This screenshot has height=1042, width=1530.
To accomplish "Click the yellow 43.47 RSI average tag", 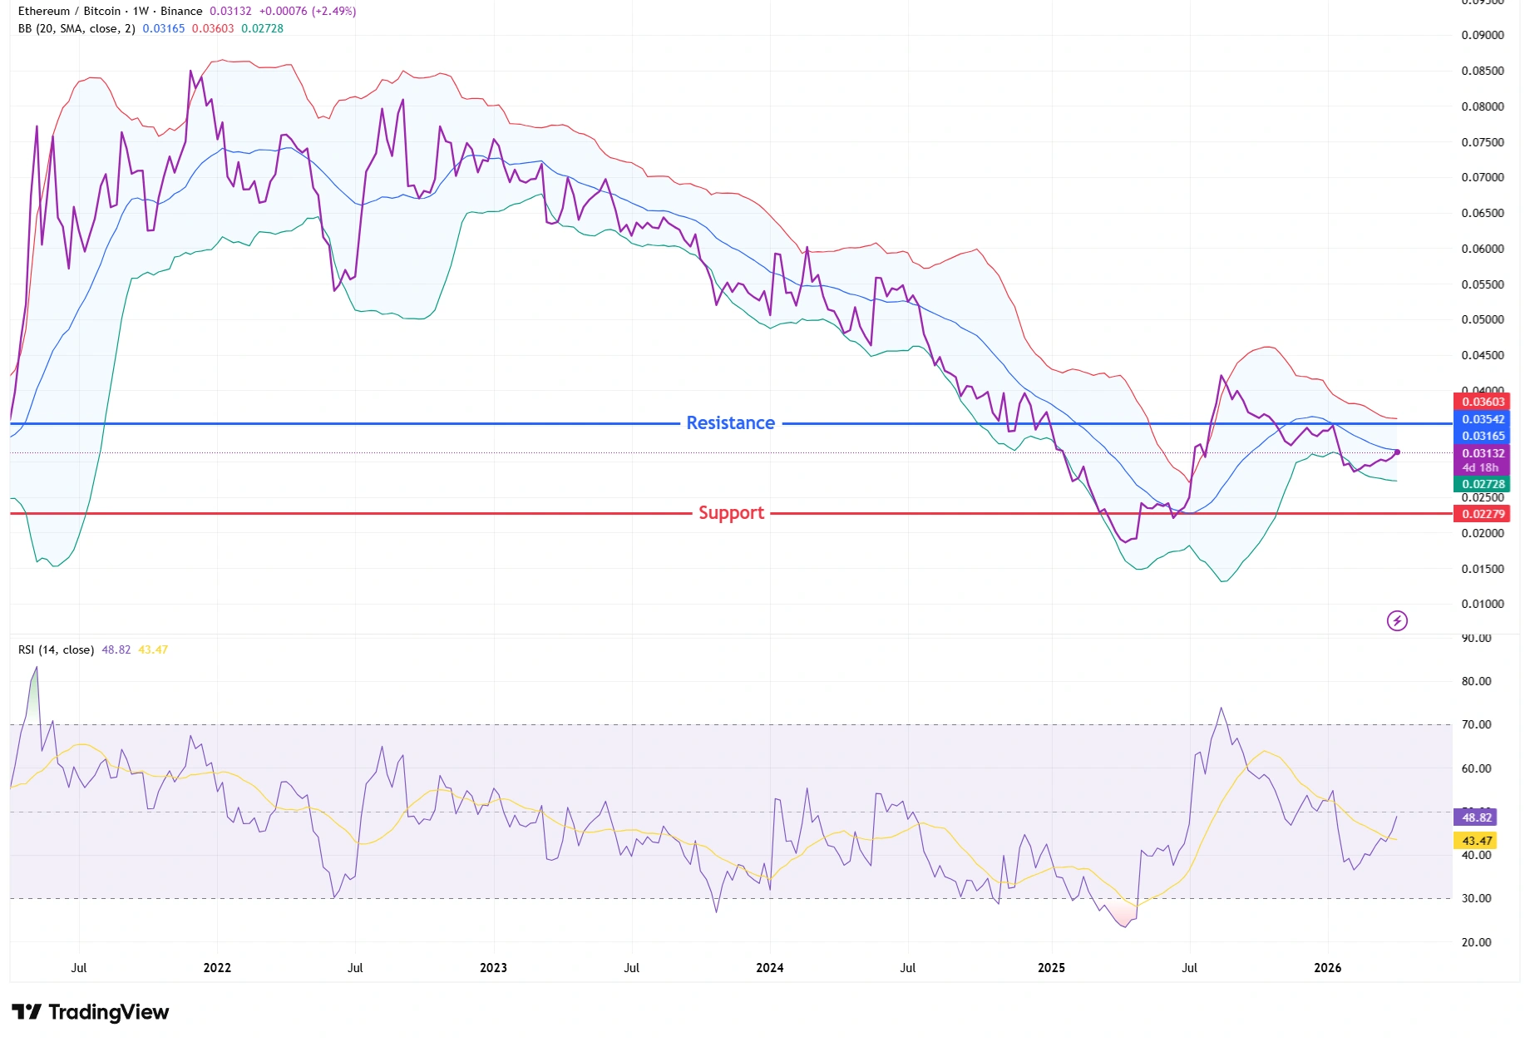I will [x=1476, y=841].
